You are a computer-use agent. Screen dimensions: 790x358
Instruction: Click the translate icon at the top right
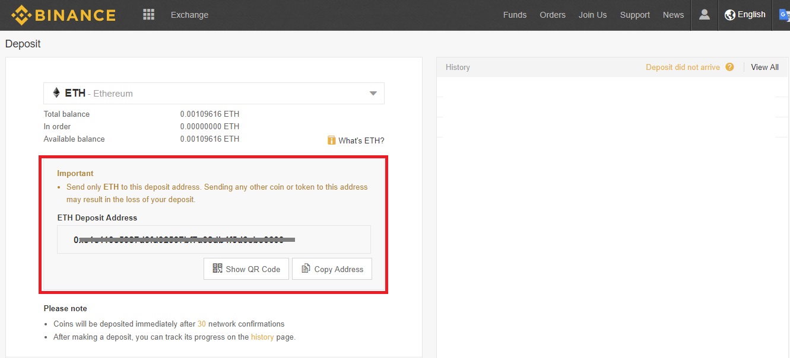pos(785,15)
